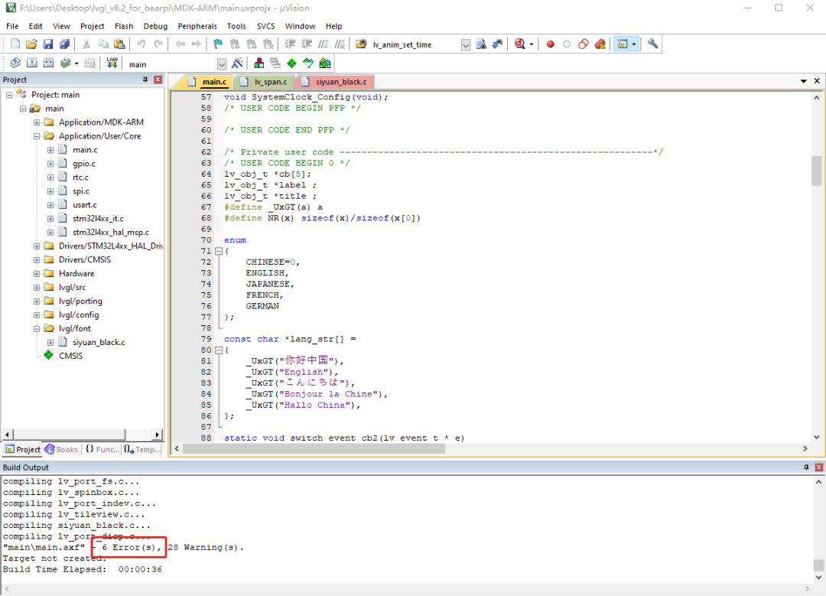
Task: Pin the Project panel with the pushpin
Action: pos(145,80)
